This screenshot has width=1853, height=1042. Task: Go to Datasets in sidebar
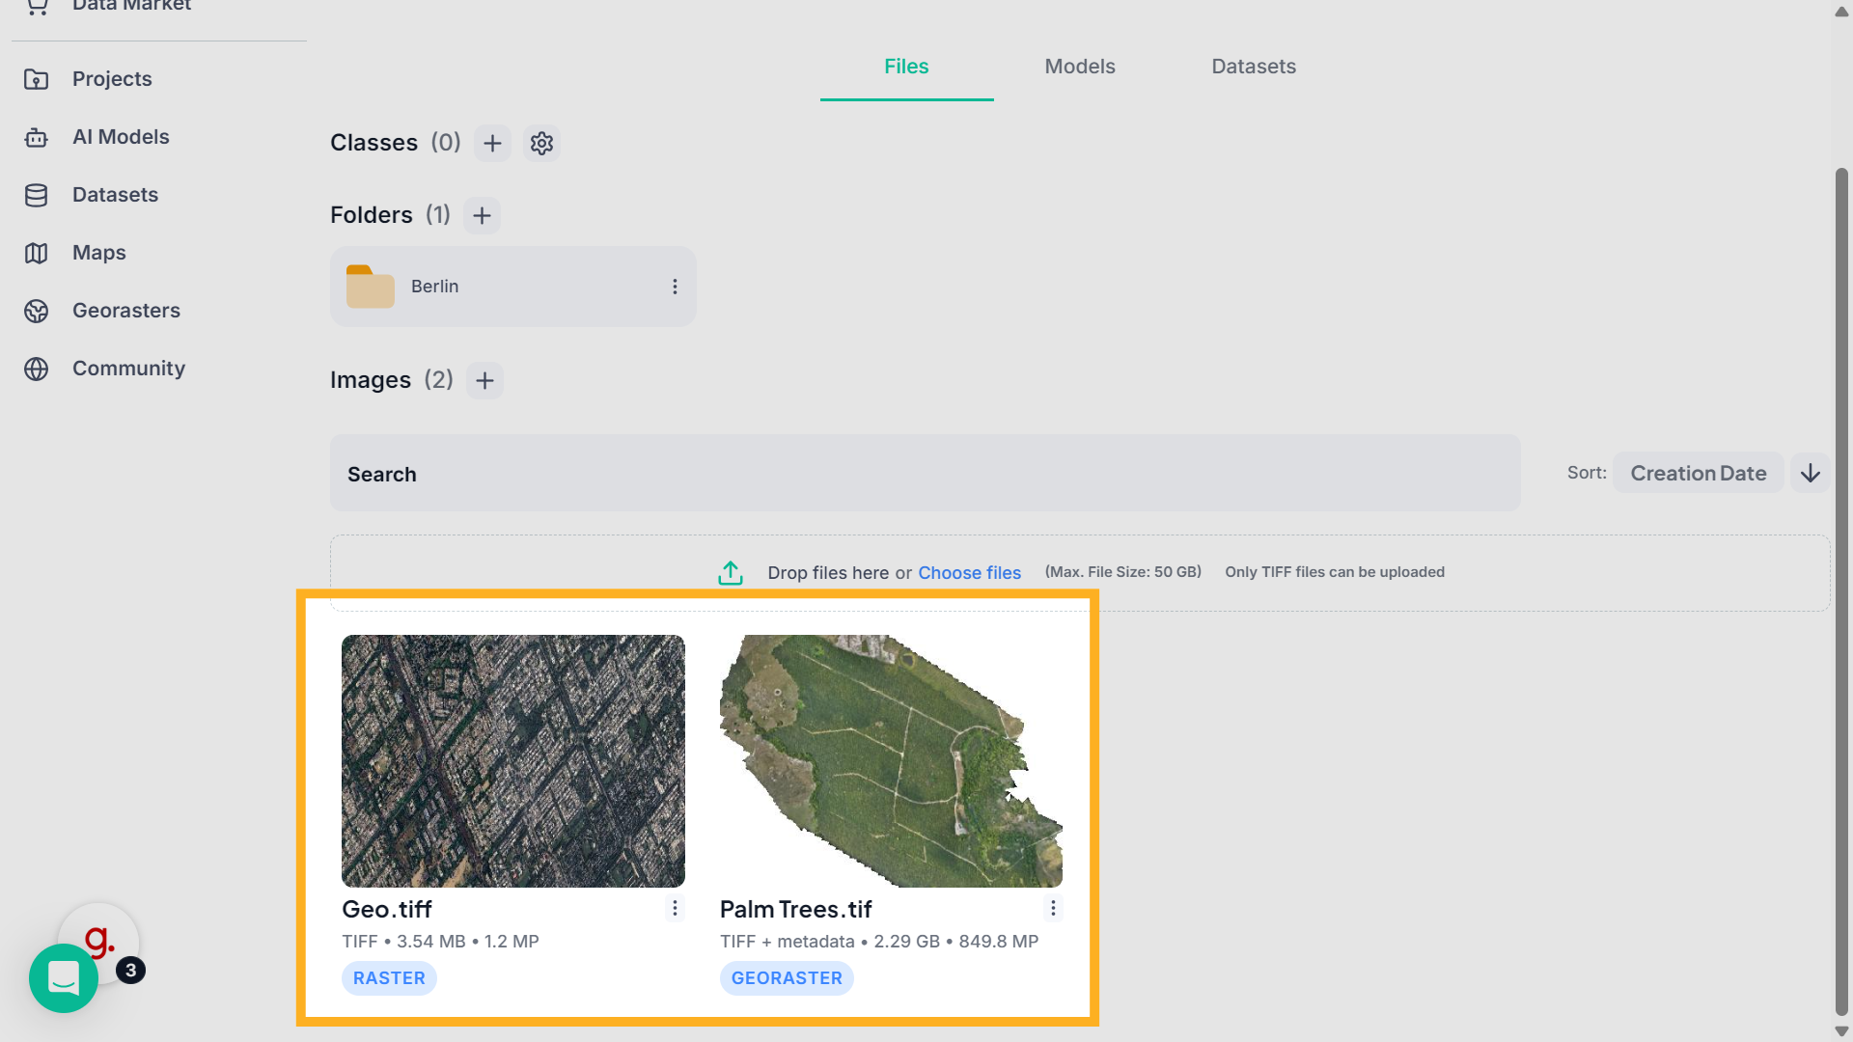(x=115, y=195)
